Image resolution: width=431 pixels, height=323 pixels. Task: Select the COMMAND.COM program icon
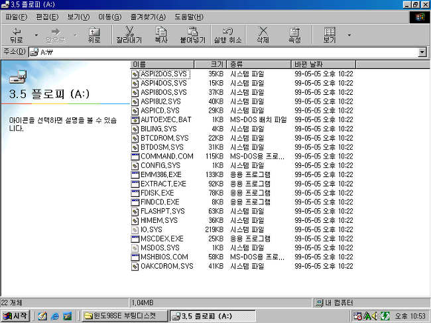point(135,157)
